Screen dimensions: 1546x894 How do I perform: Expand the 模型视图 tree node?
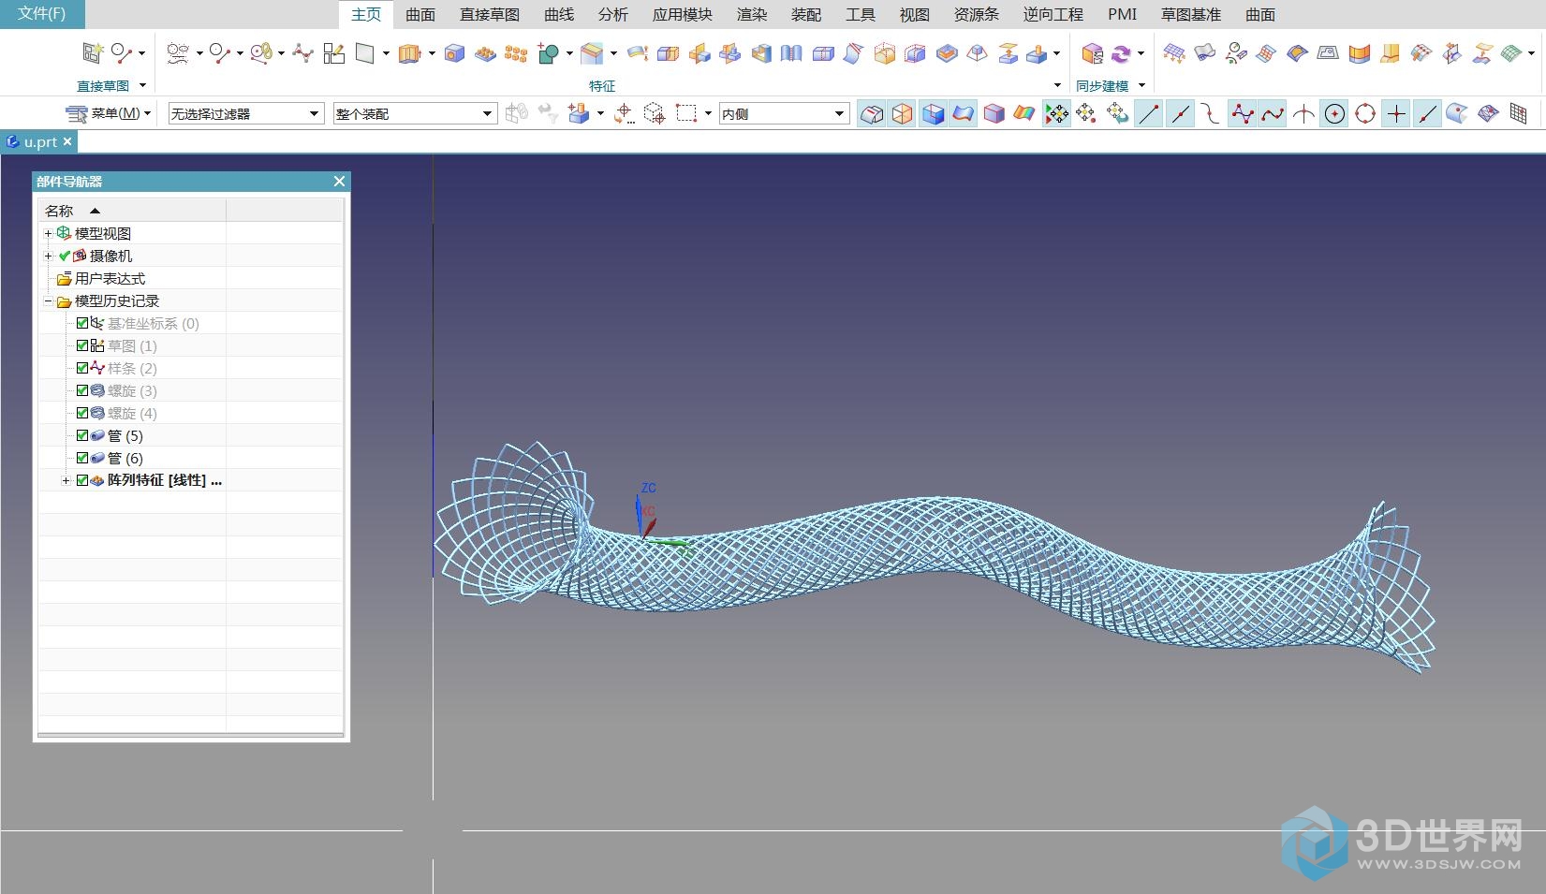click(49, 233)
